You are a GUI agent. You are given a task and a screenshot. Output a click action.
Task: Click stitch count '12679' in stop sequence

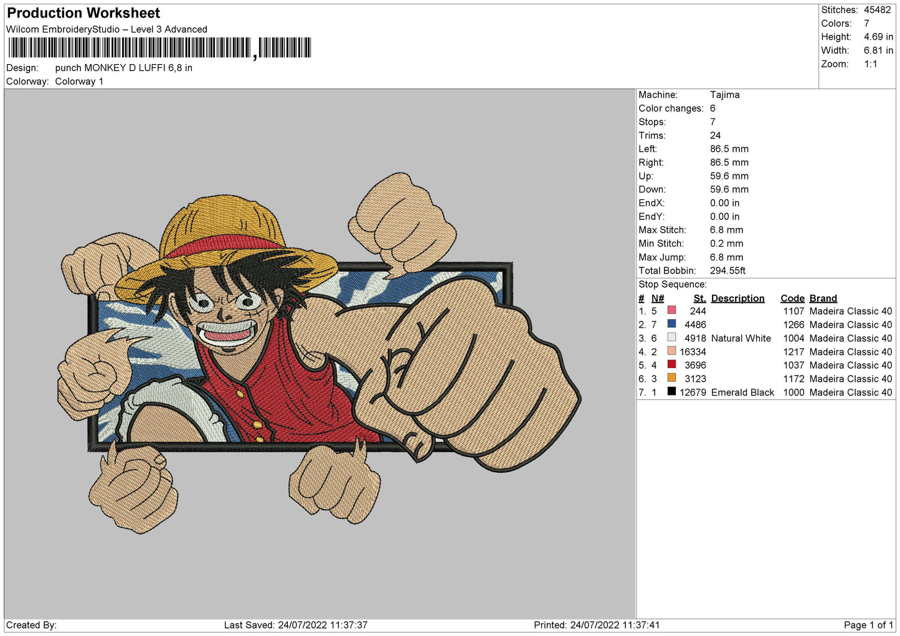693,392
